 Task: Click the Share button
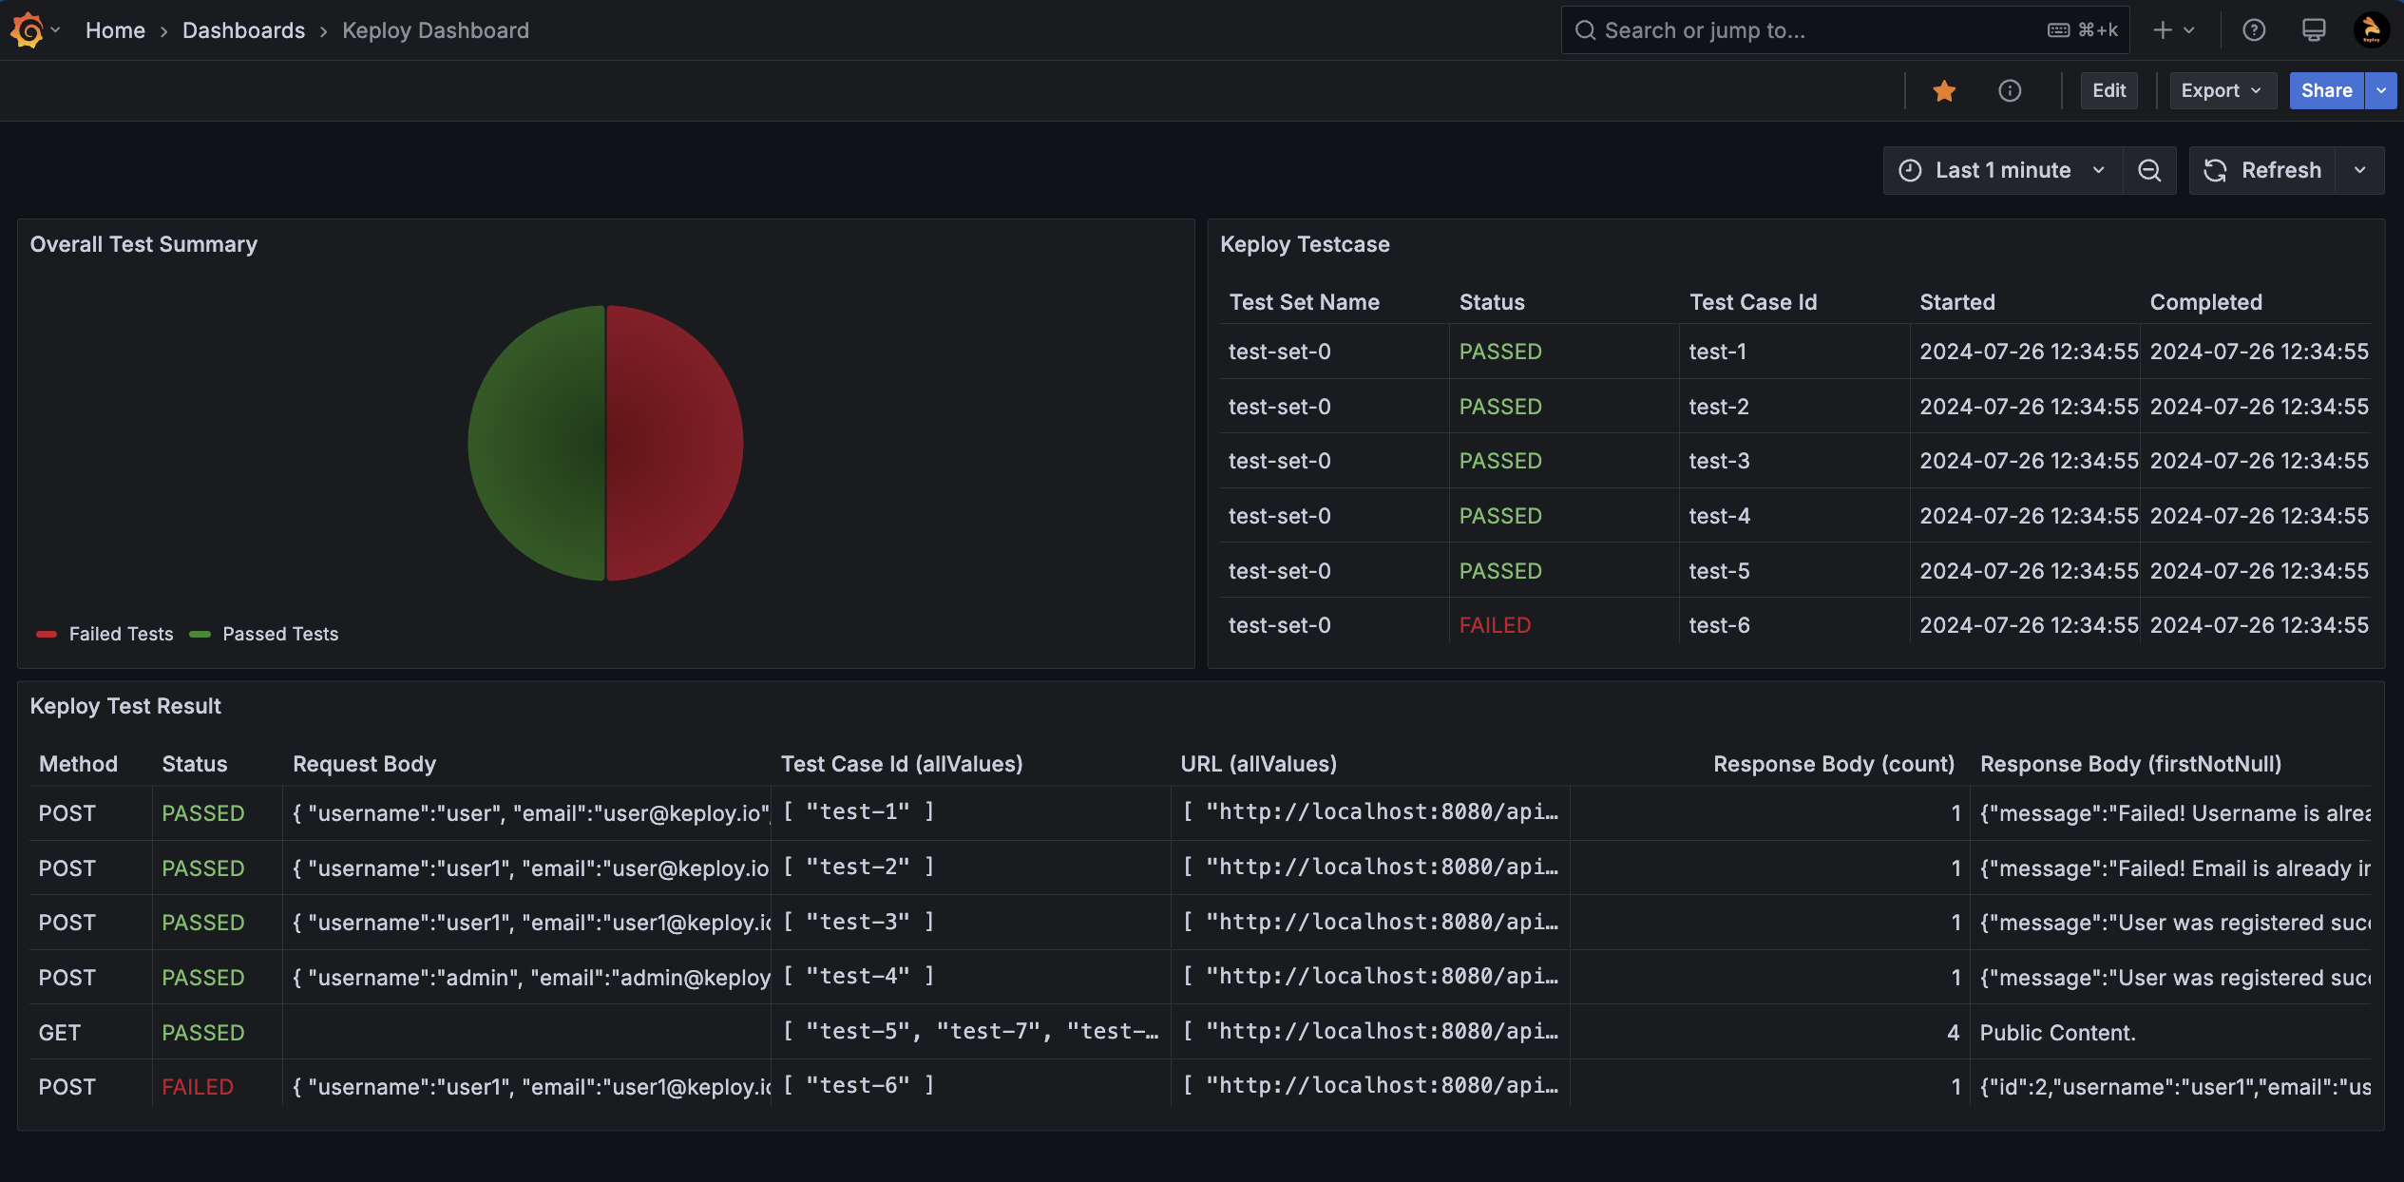2326,90
